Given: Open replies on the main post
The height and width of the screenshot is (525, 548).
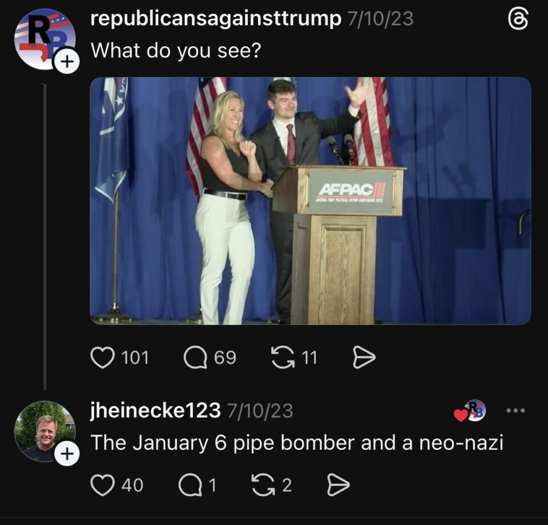Looking at the screenshot, I should (195, 357).
